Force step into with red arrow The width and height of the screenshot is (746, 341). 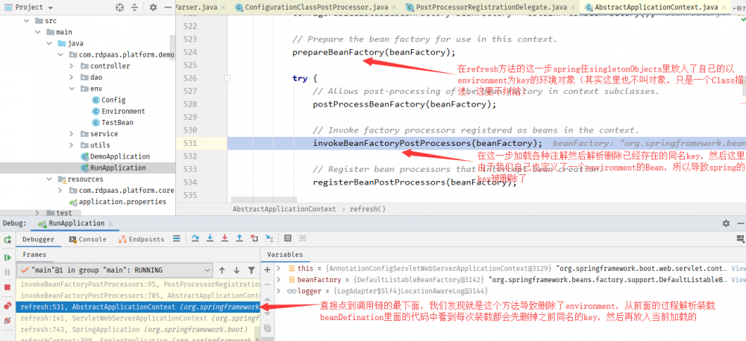pos(225,238)
